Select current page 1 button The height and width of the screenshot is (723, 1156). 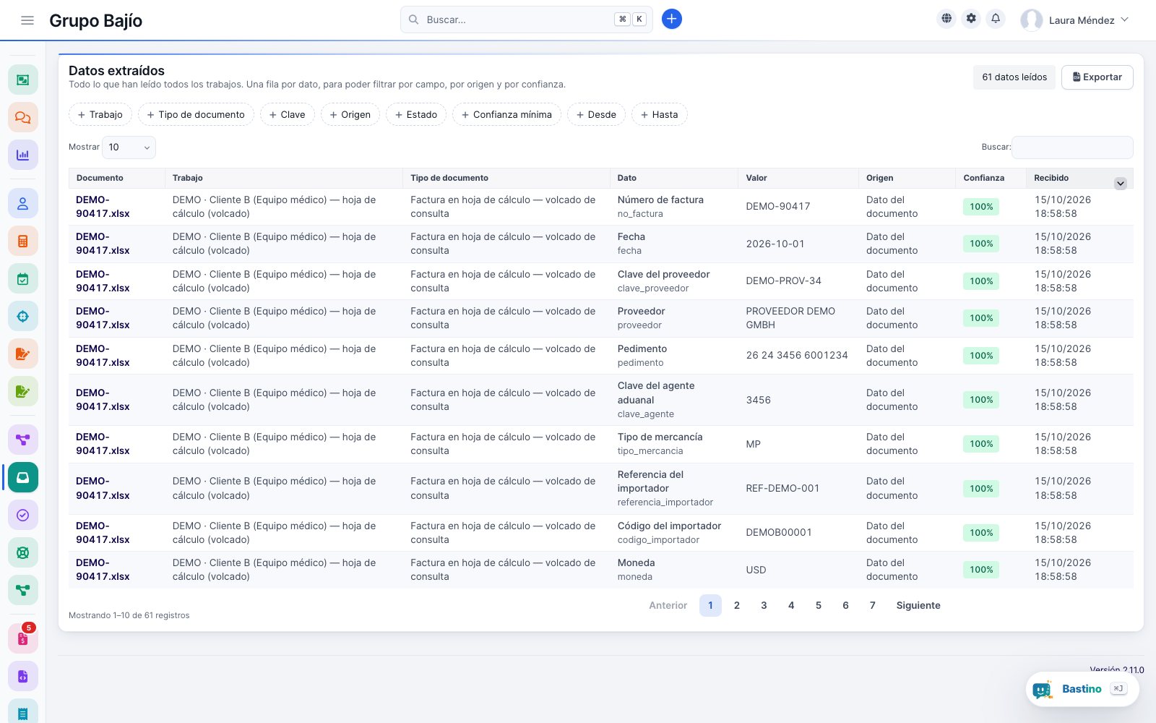click(710, 606)
